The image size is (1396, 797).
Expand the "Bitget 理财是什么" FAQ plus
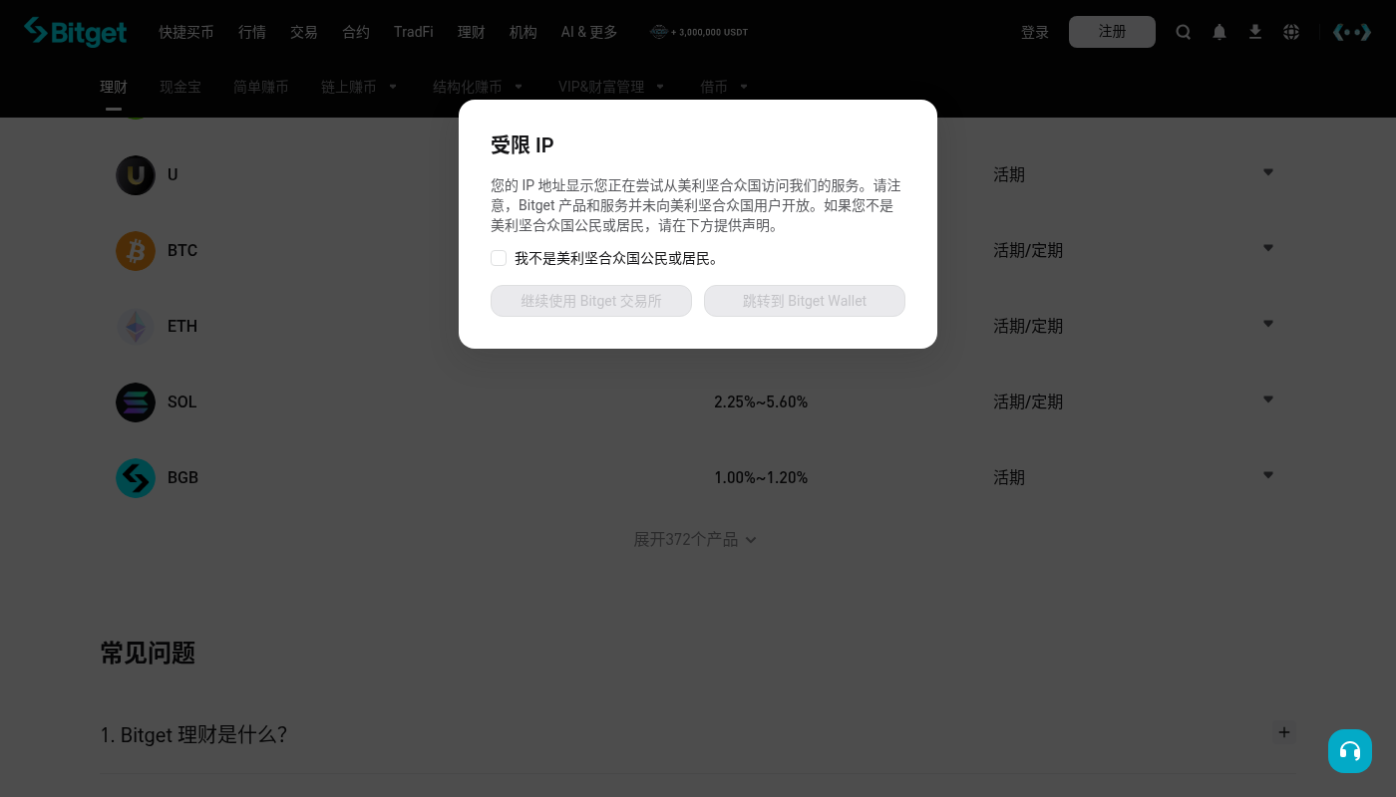point(1284,732)
